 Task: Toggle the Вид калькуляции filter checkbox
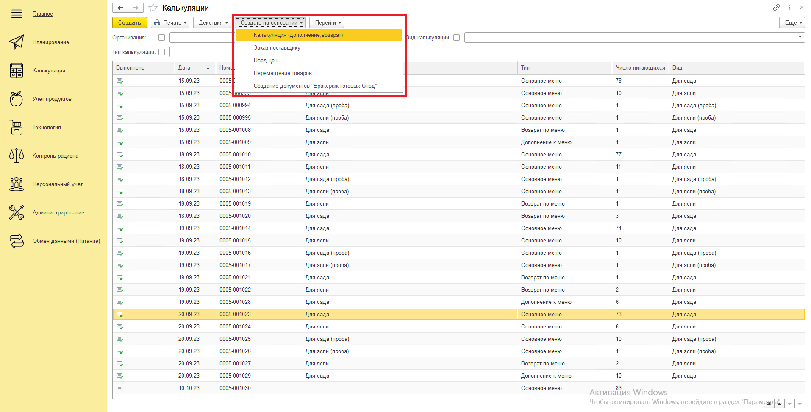point(456,38)
